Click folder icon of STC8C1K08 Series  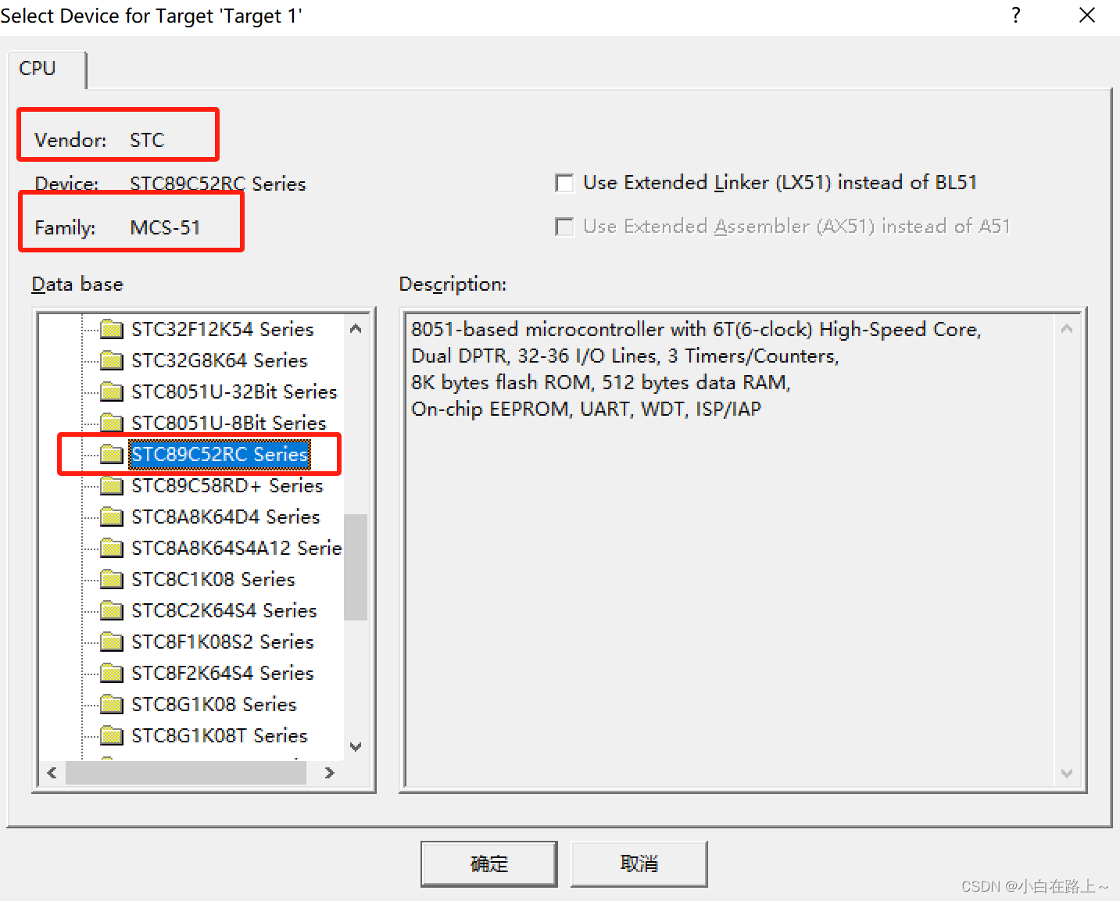[x=112, y=579]
